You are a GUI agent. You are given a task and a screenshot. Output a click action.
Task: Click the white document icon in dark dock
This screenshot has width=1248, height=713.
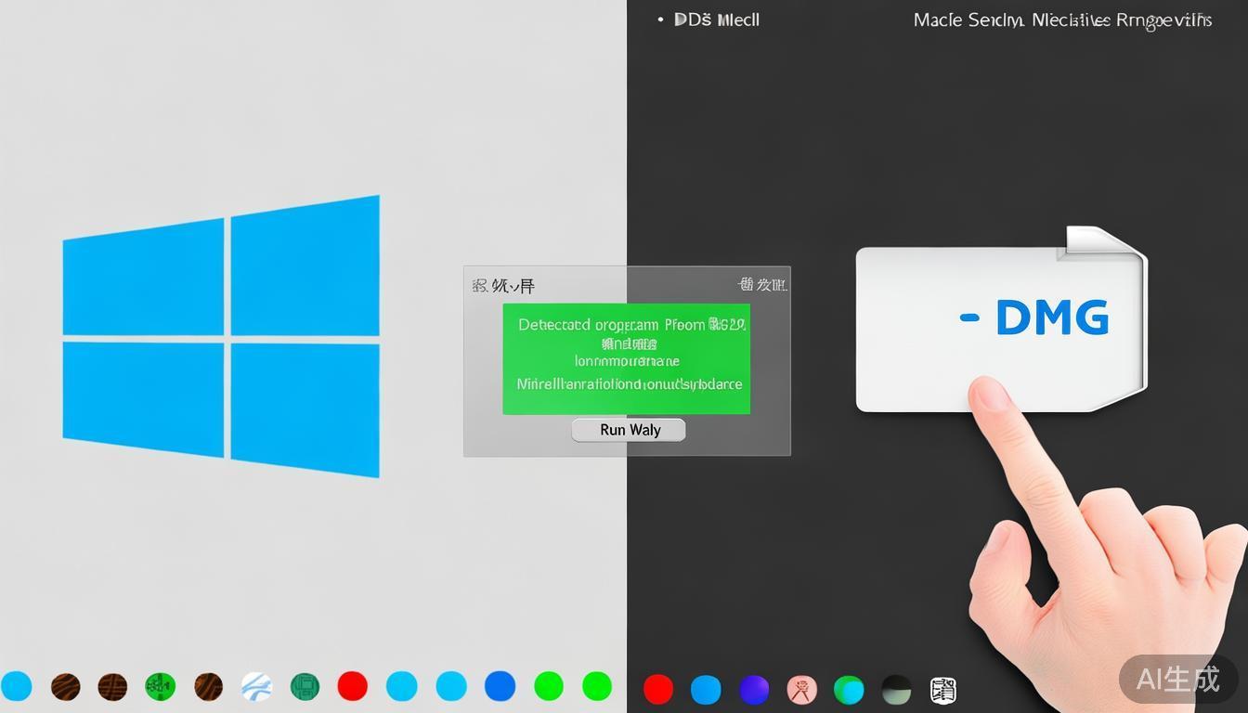(x=942, y=690)
